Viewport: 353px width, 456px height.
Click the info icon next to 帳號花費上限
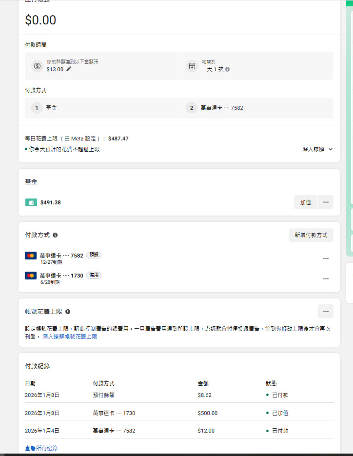(68, 312)
